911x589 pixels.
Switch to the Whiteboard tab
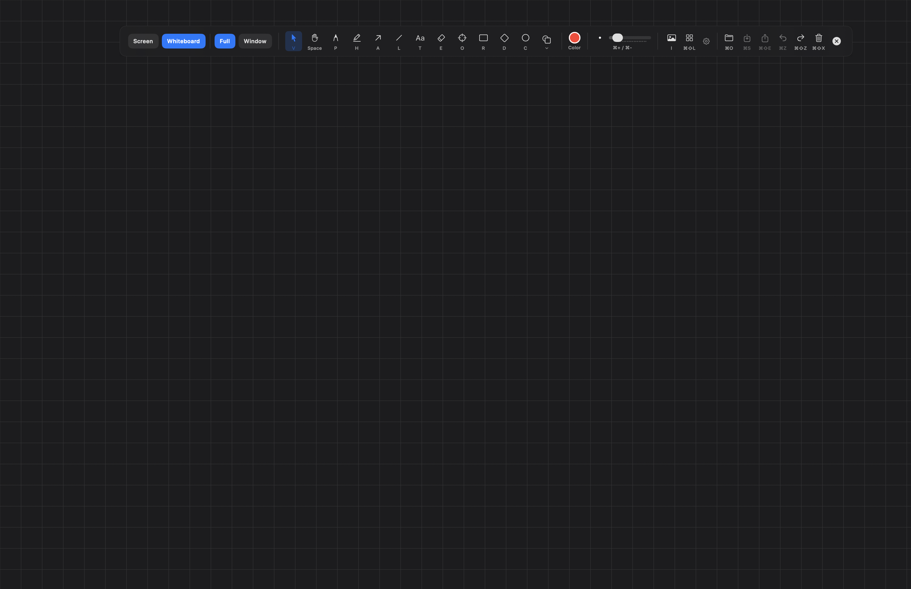pos(183,41)
